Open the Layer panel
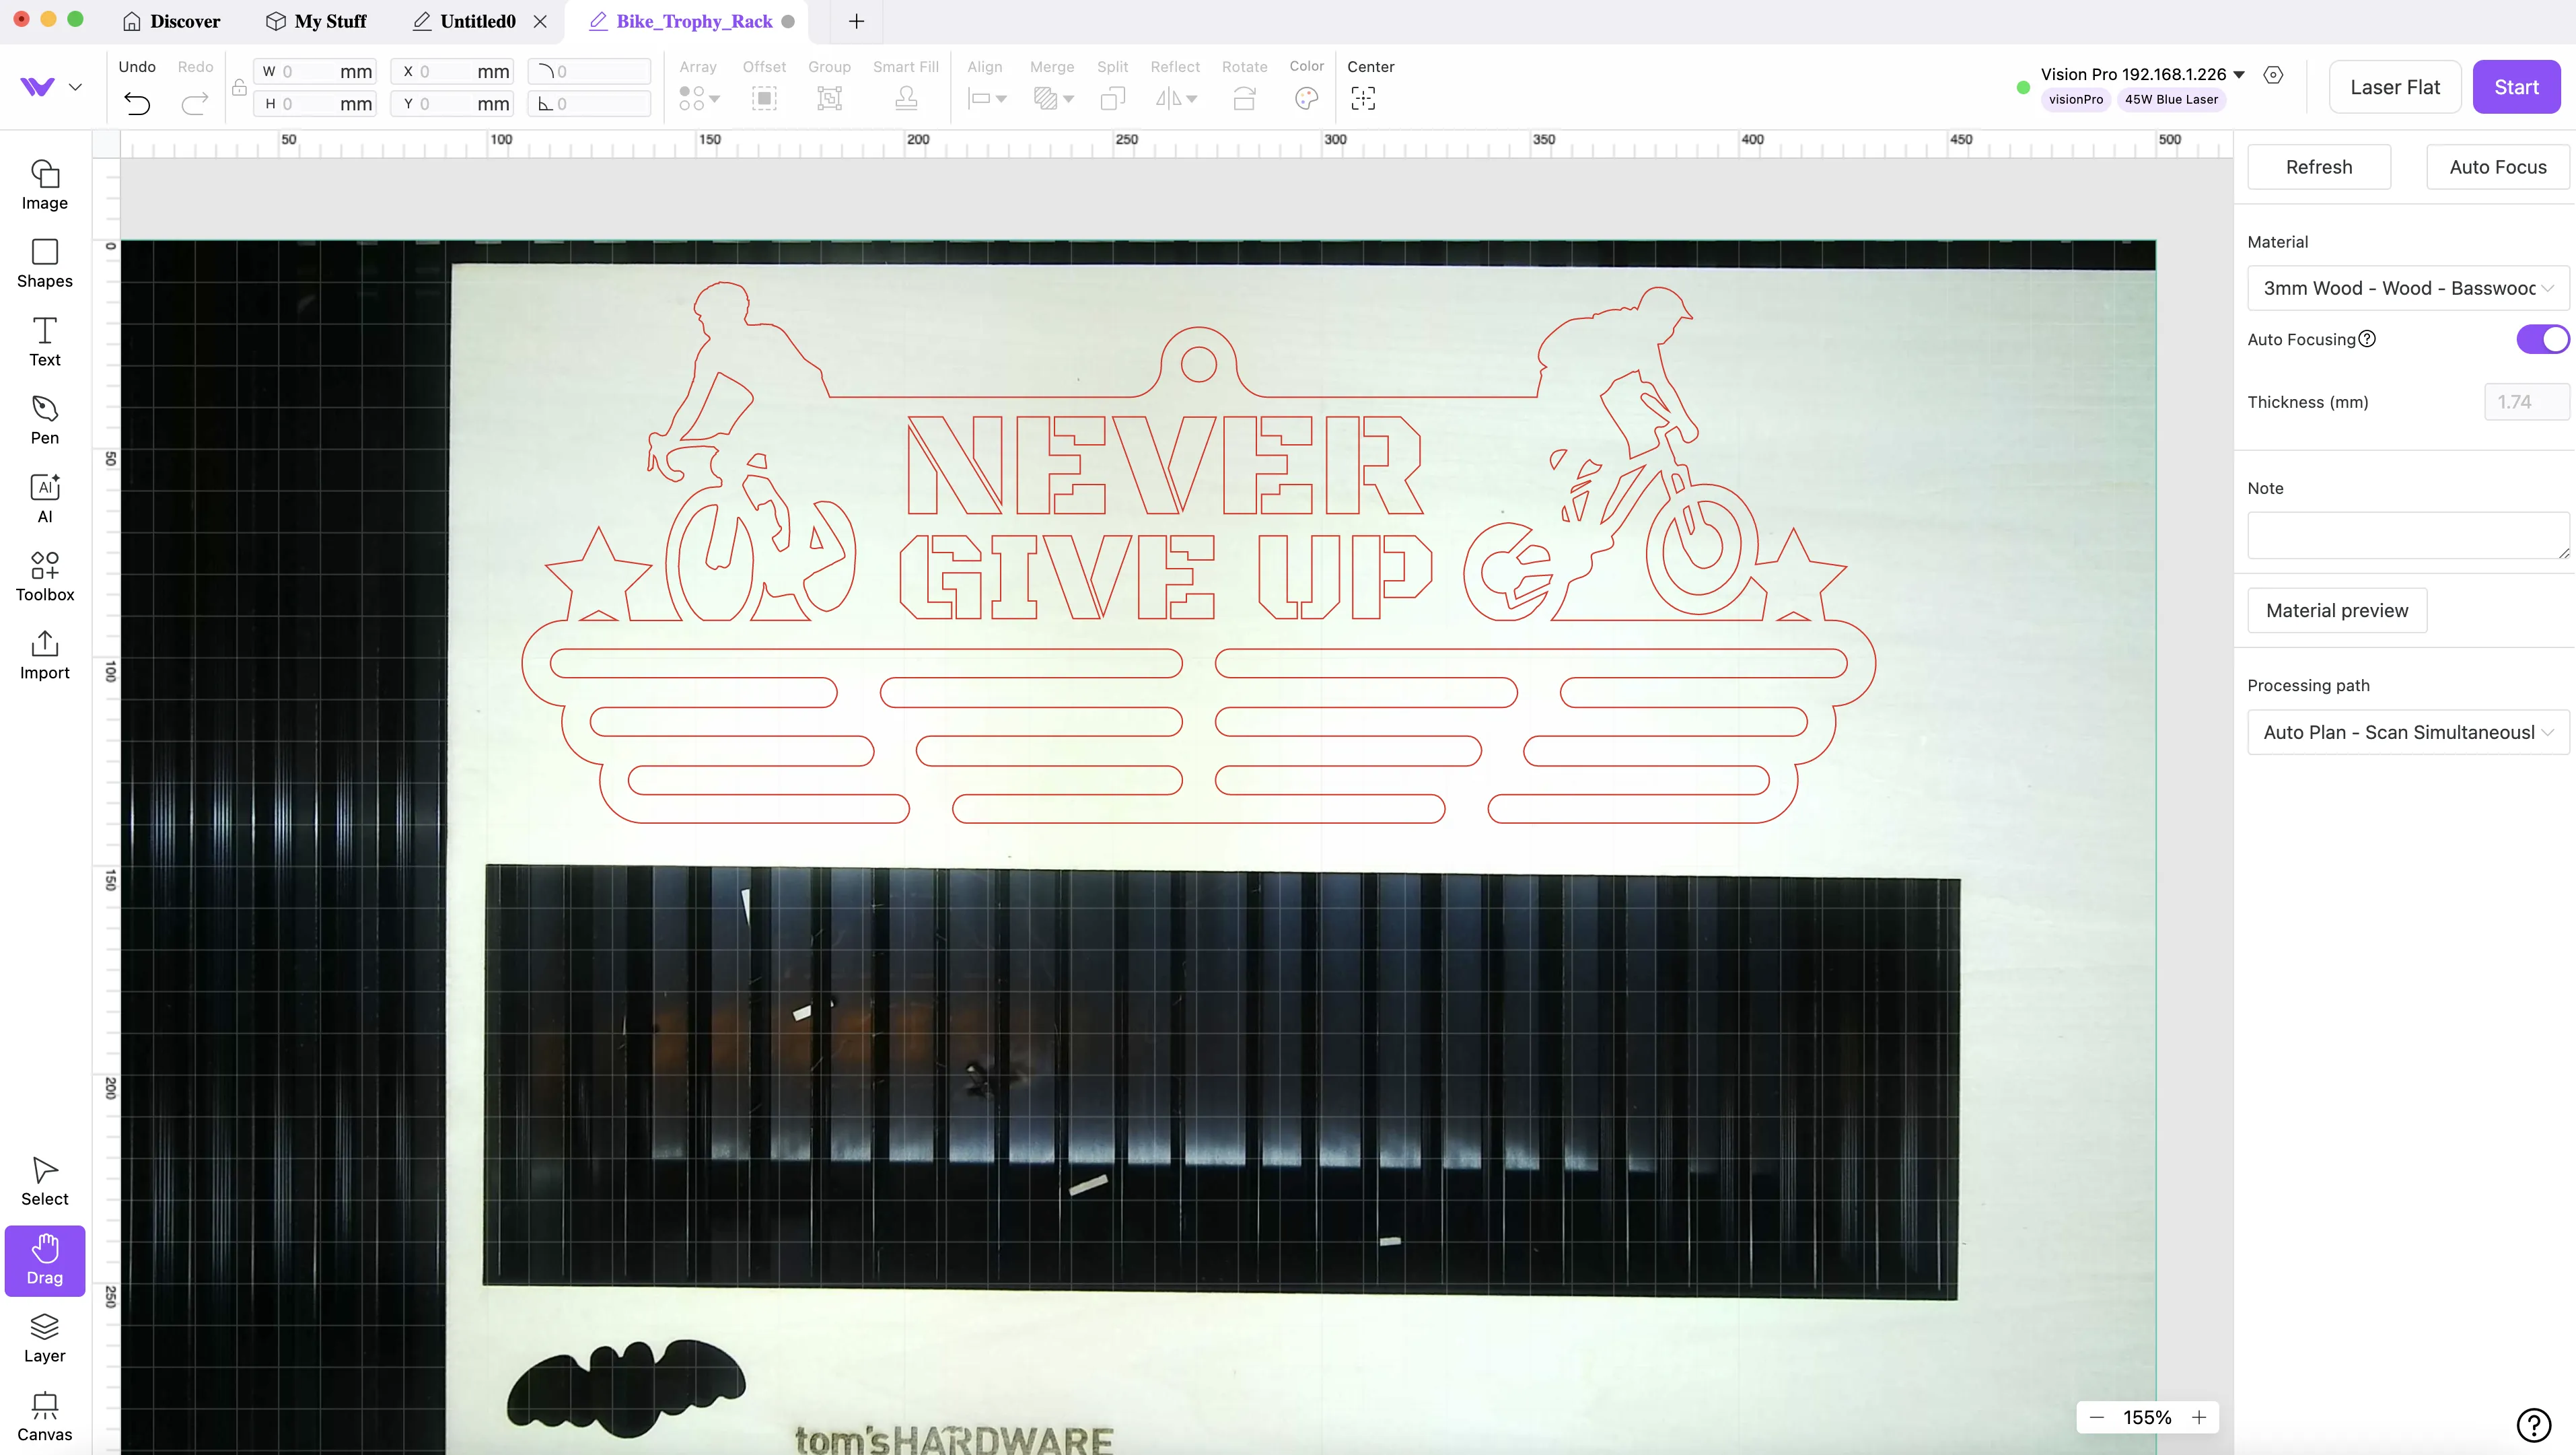The image size is (2576, 1455). click(45, 1338)
